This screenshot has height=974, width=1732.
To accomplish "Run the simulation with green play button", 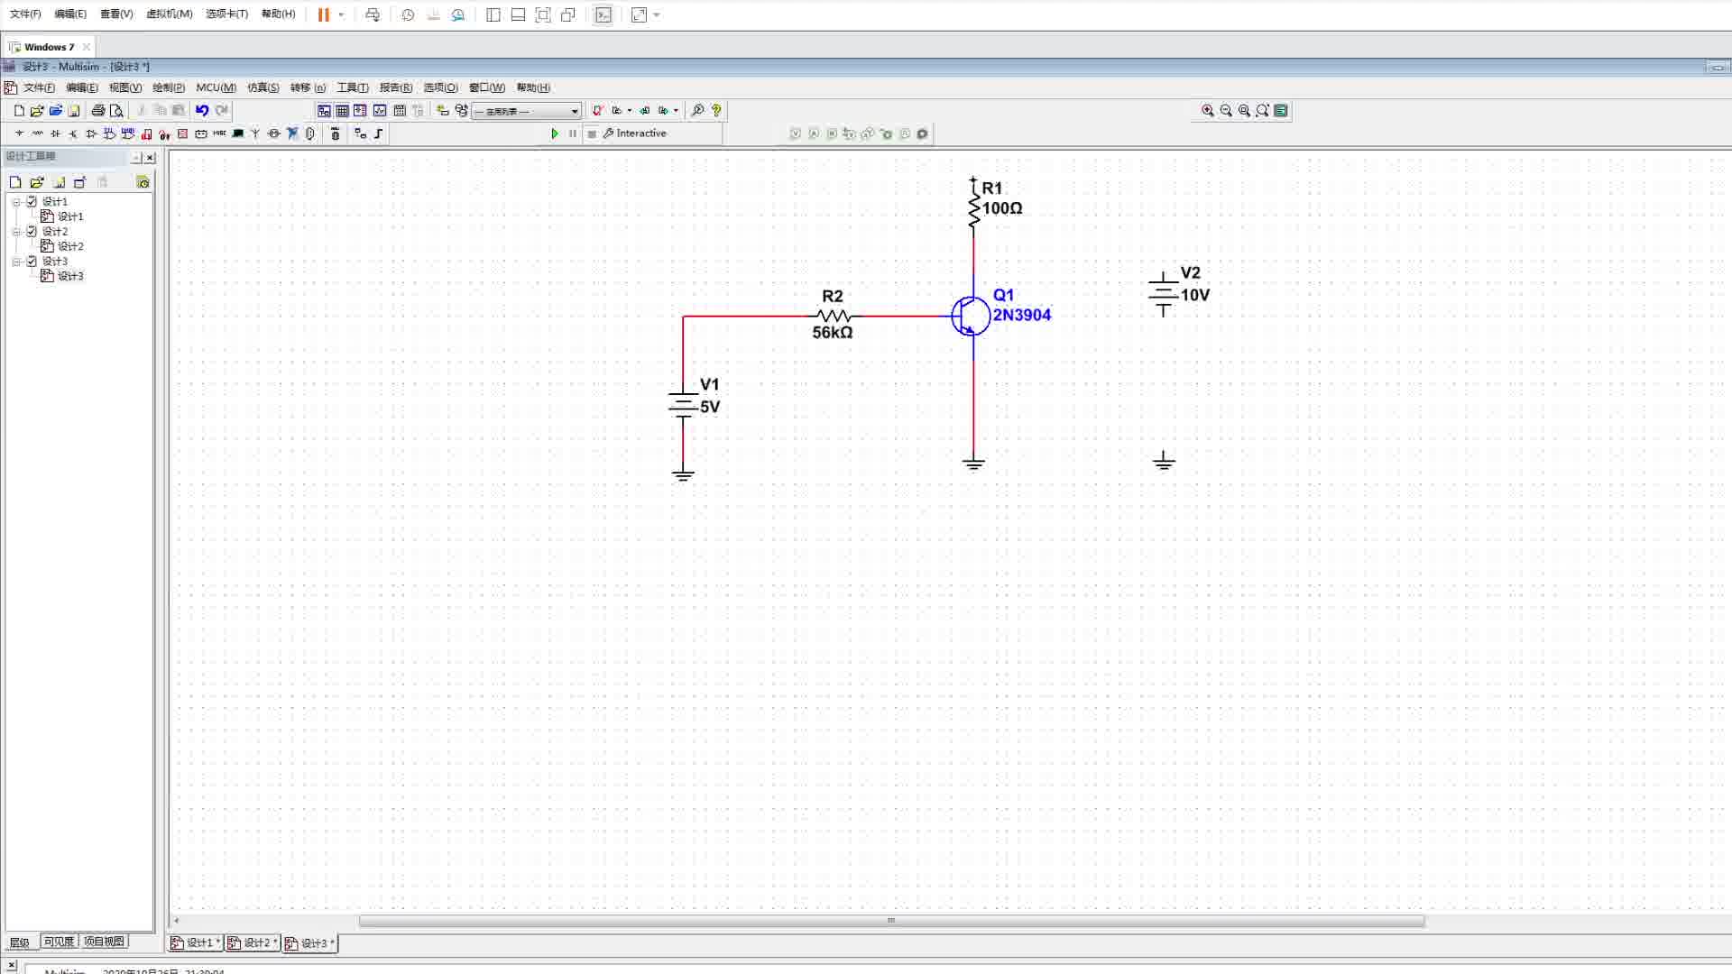I will 554,133.
